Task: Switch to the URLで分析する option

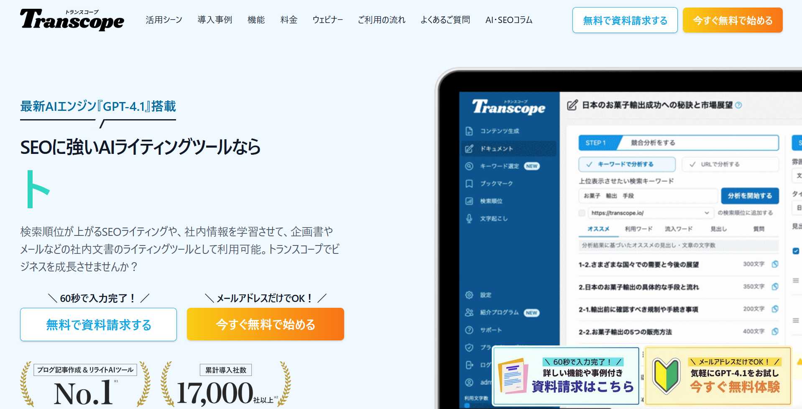Action: click(x=730, y=164)
